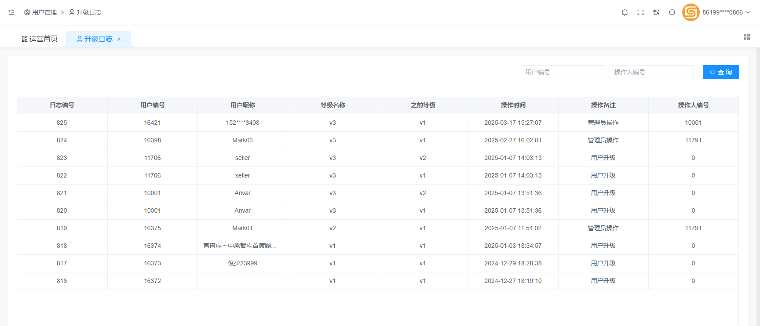Click the 用户管理 breadcrumb
Image resolution: width=760 pixels, height=326 pixels.
pyautogui.click(x=40, y=12)
